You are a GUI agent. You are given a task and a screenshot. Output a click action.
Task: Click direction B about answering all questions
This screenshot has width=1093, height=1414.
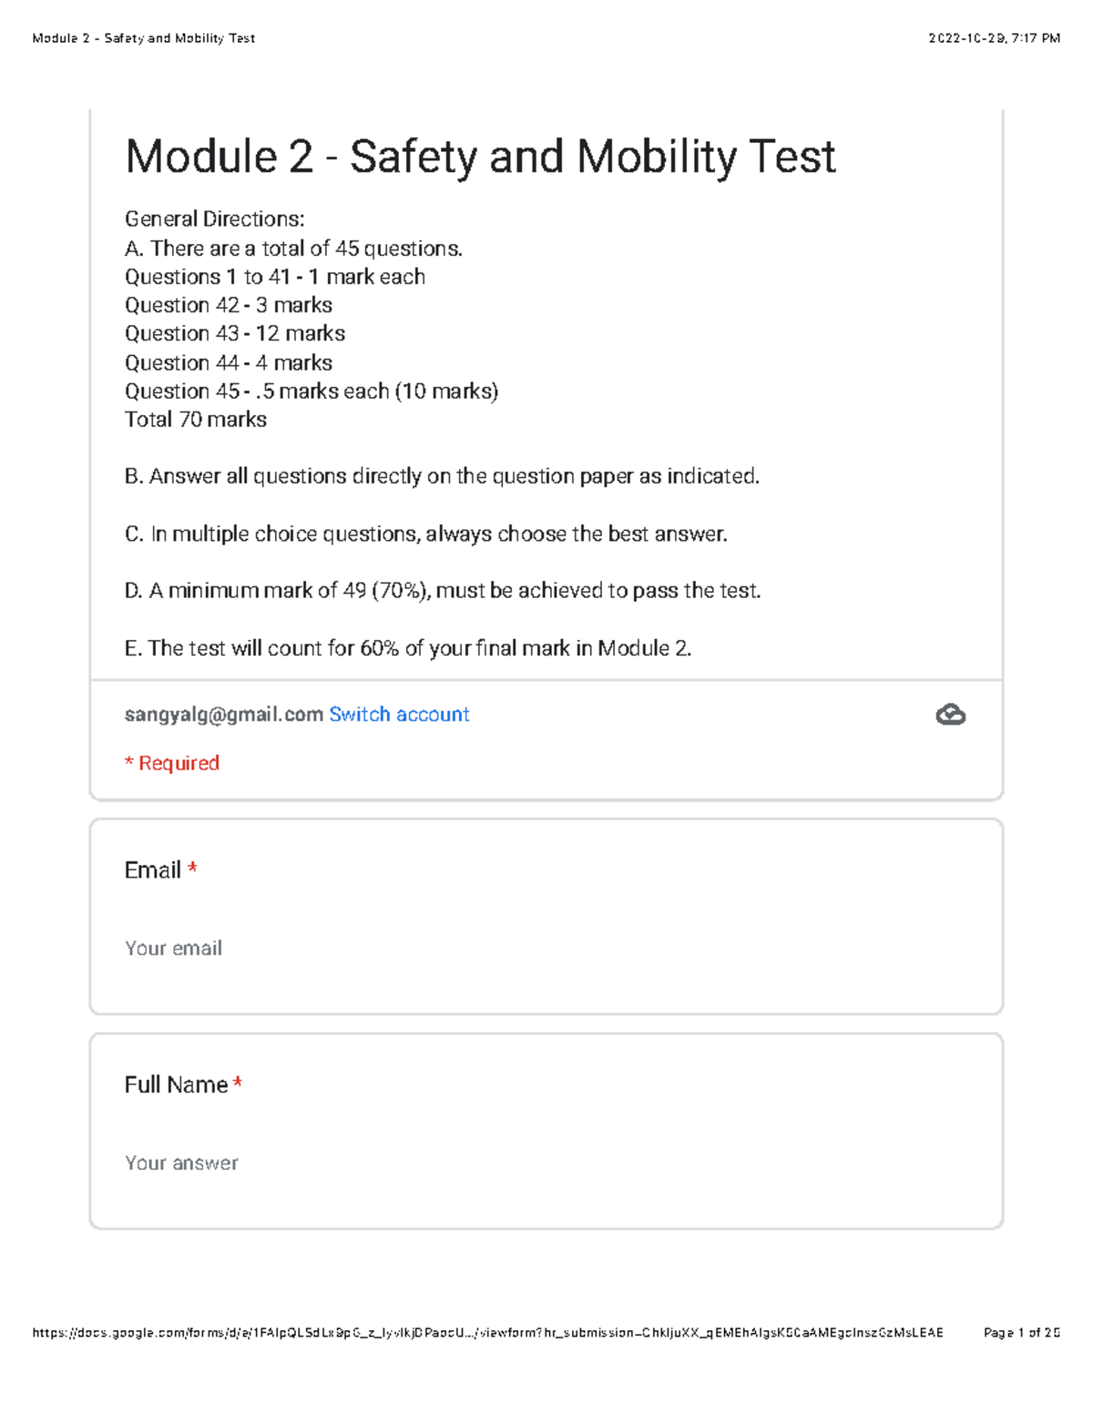tap(442, 476)
